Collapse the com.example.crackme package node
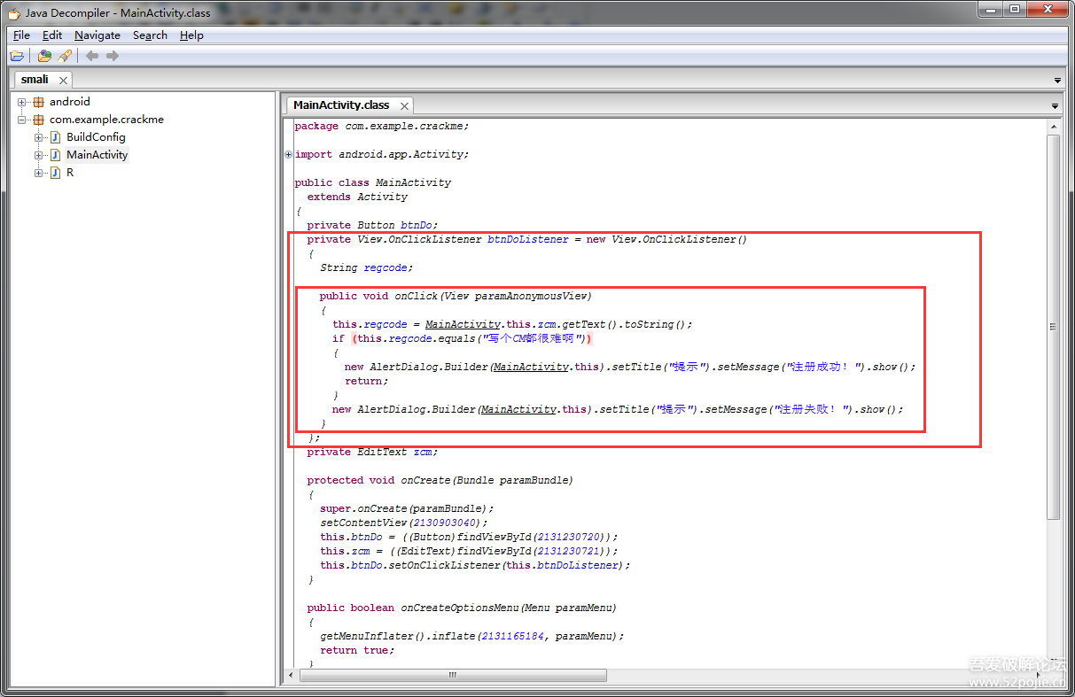 pyautogui.click(x=22, y=120)
